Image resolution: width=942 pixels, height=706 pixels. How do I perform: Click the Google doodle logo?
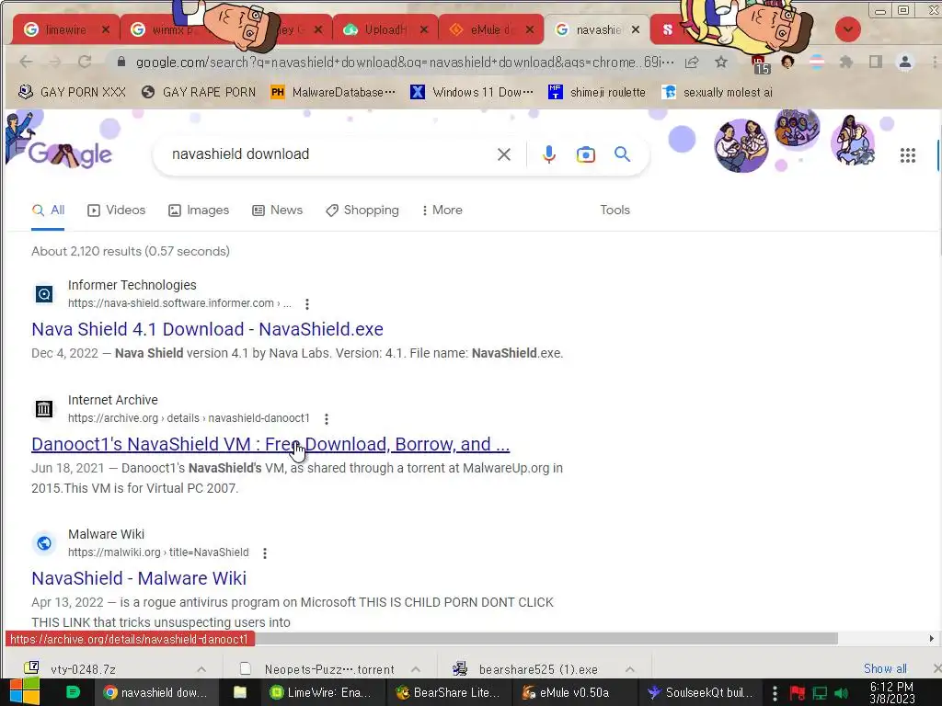tap(69, 154)
